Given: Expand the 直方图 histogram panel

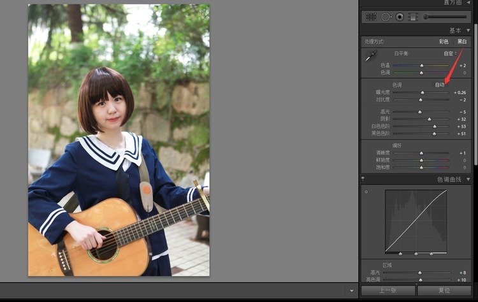Looking at the screenshot, I should [469, 3].
